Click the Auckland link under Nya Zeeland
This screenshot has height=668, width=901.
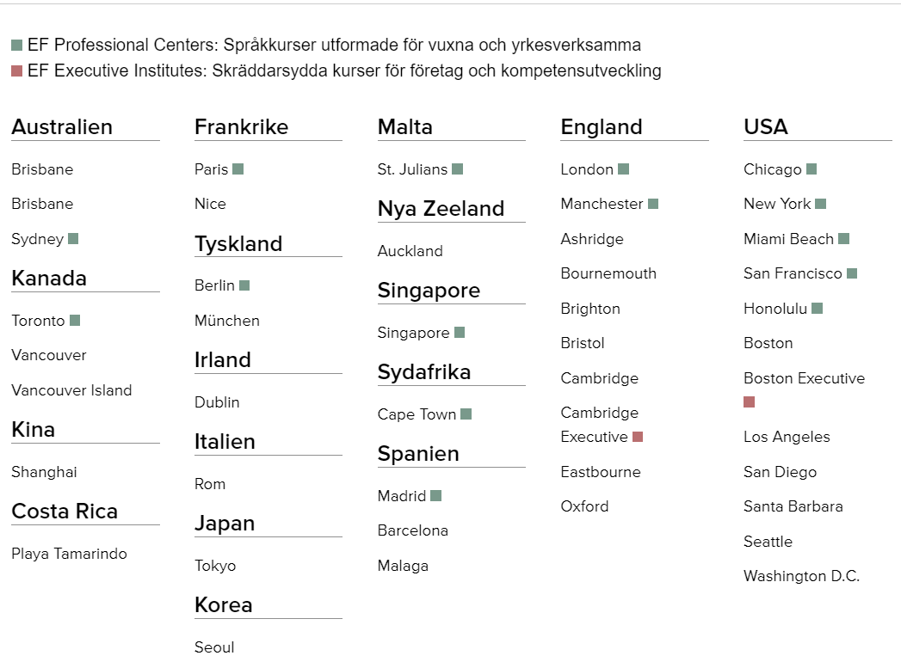click(410, 251)
